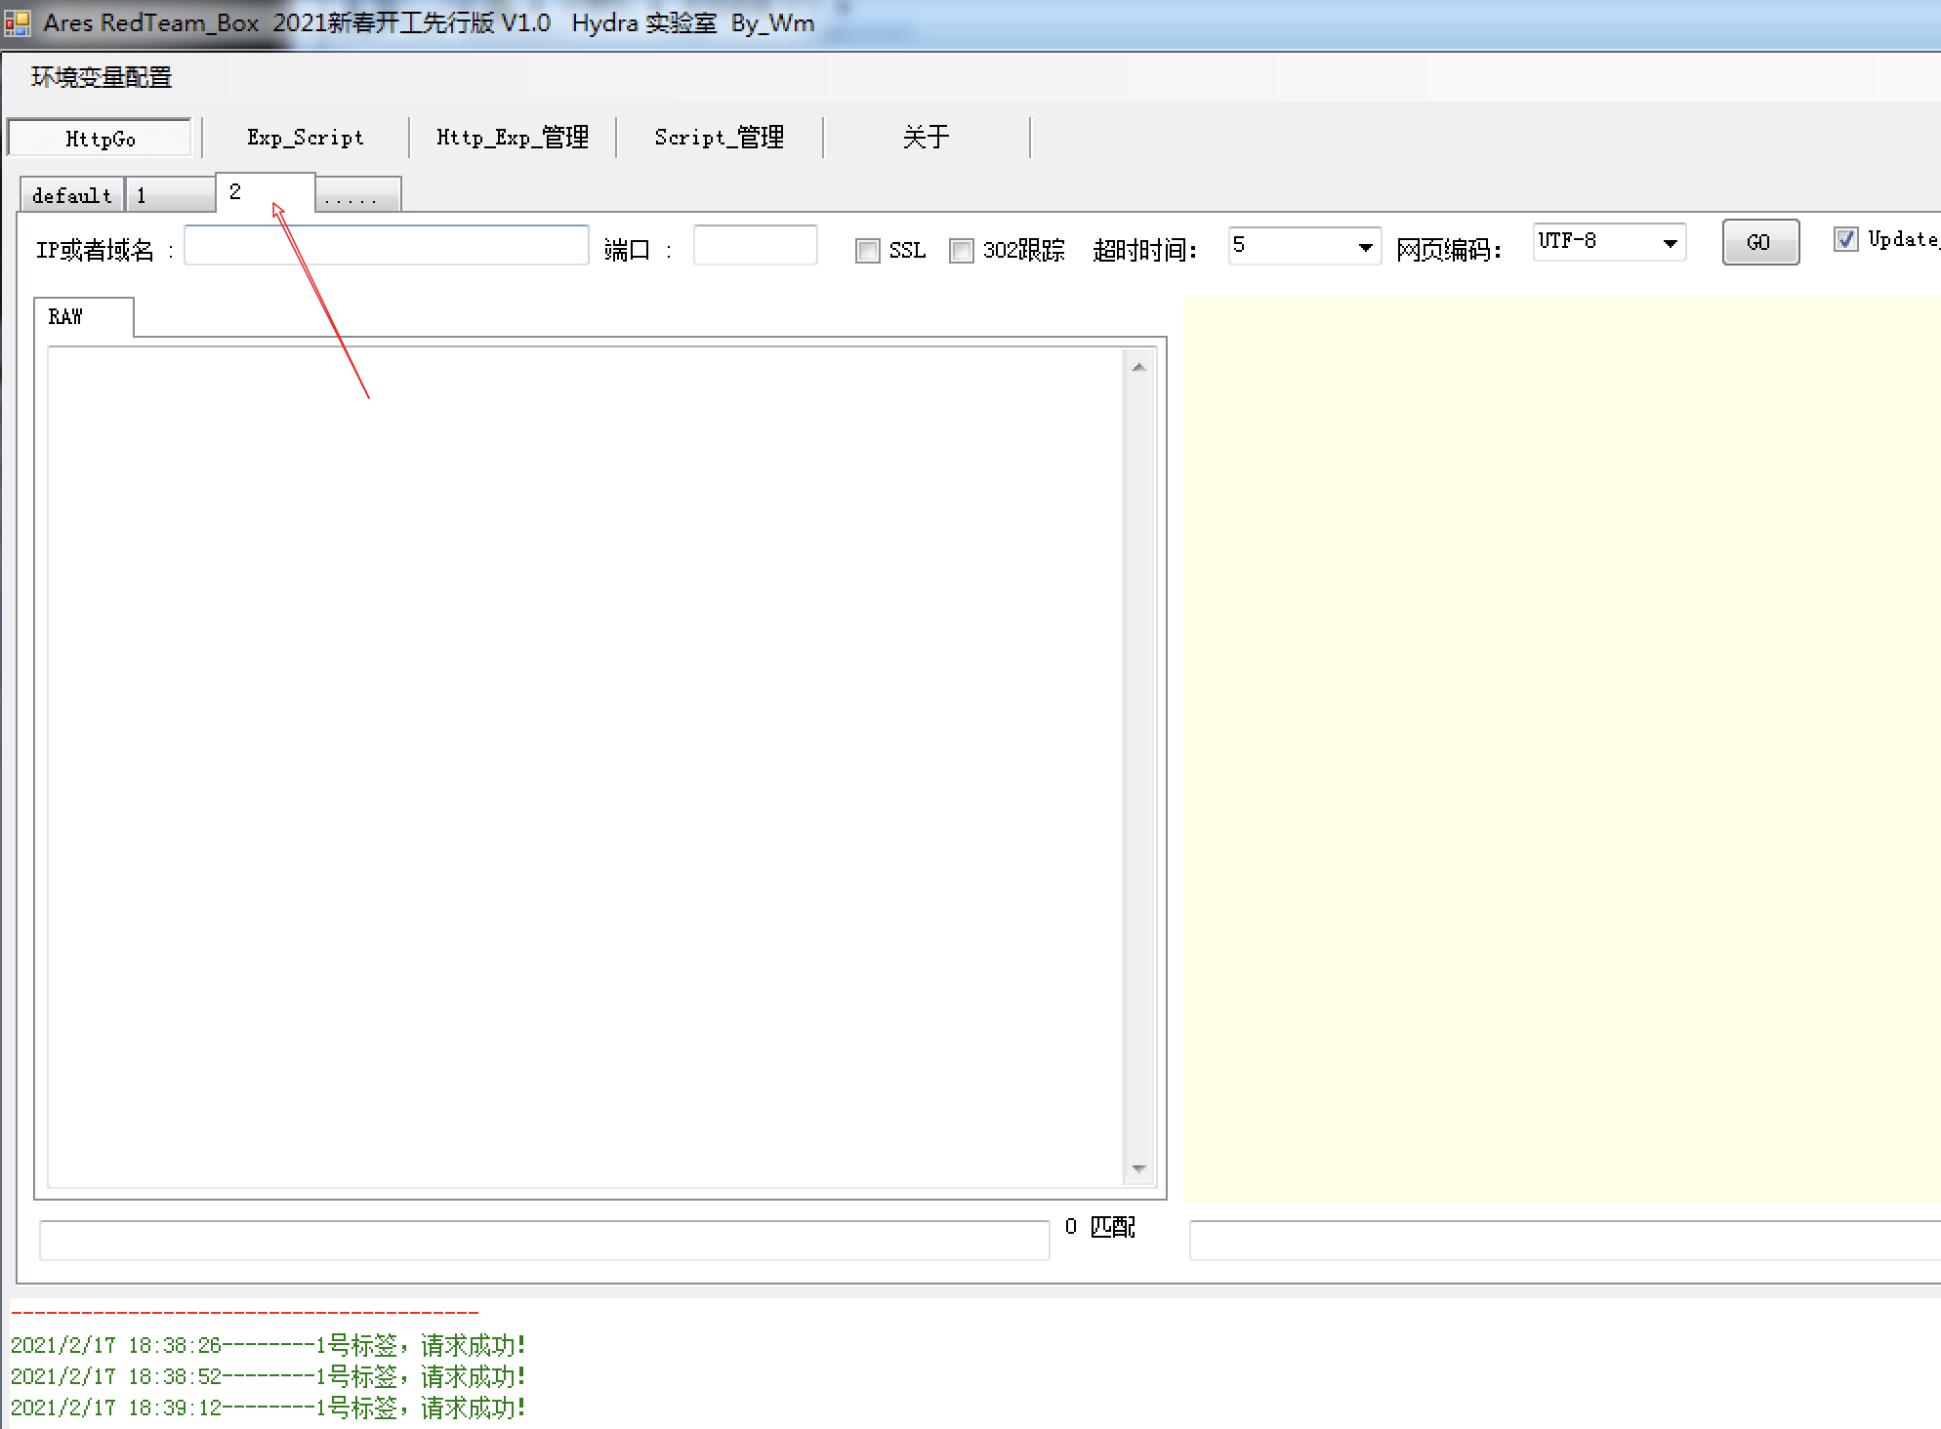Image resolution: width=1941 pixels, height=1429 pixels.
Task: Select sub-tab labeled 1
Action: click(x=169, y=195)
